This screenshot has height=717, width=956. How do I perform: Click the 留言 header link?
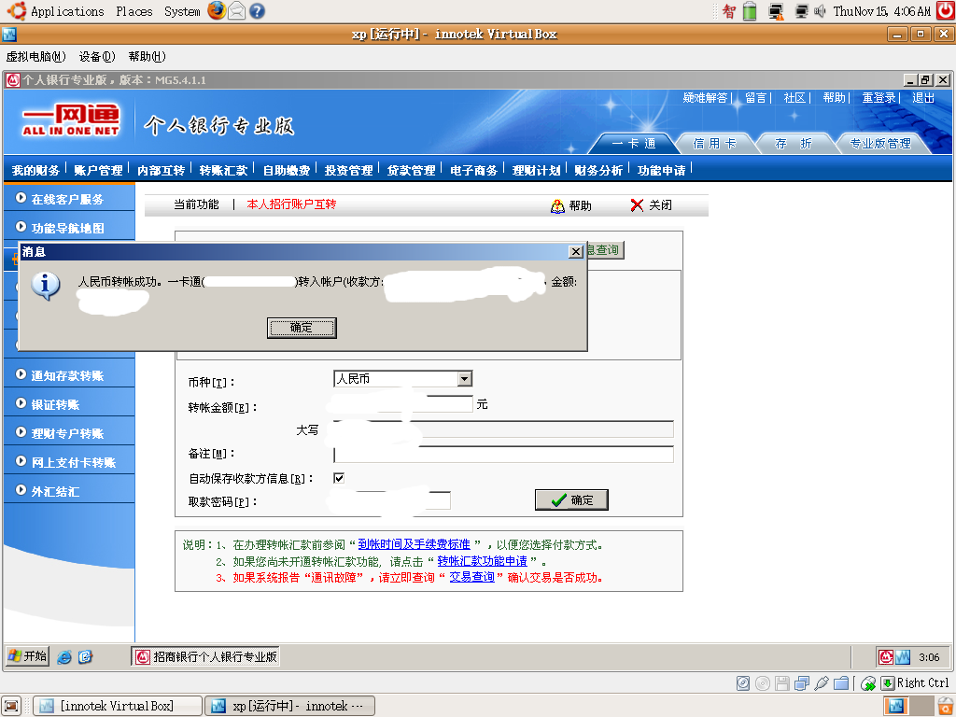point(755,97)
